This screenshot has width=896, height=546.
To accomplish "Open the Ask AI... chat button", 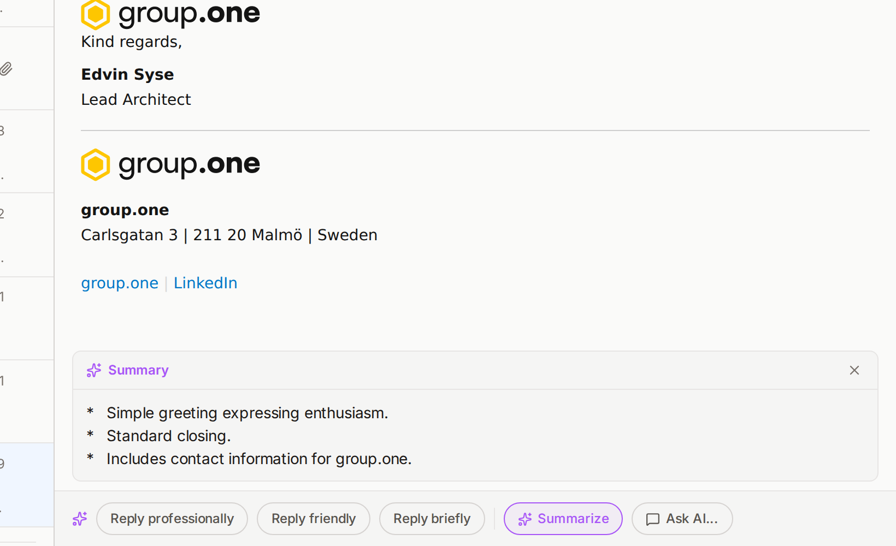I will [x=682, y=519].
